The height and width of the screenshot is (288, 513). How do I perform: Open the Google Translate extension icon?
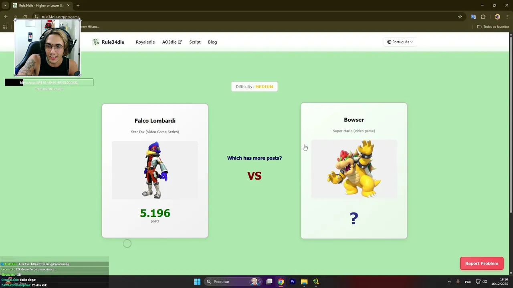click(x=473, y=17)
